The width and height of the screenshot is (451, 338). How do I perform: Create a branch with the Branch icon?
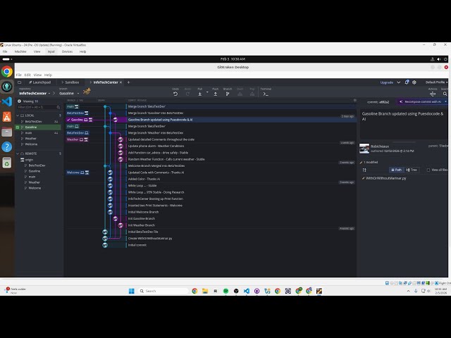tap(228, 92)
